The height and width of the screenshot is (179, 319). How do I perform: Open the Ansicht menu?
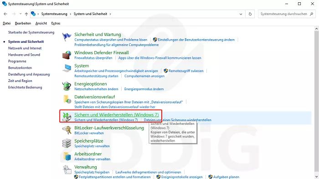click(41, 23)
